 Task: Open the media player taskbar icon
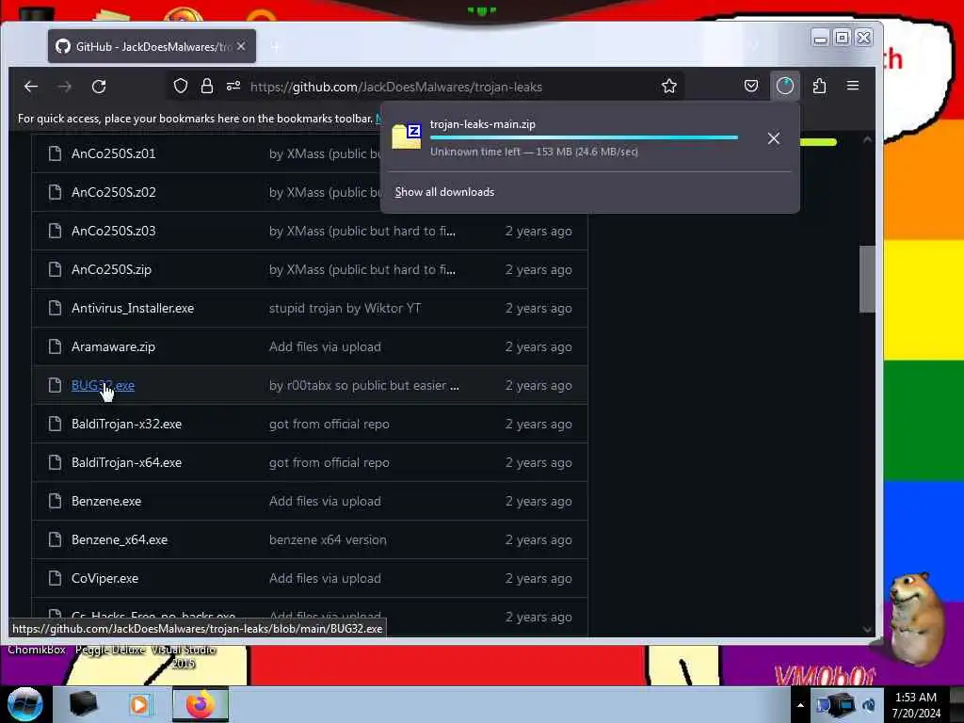[x=140, y=704]
